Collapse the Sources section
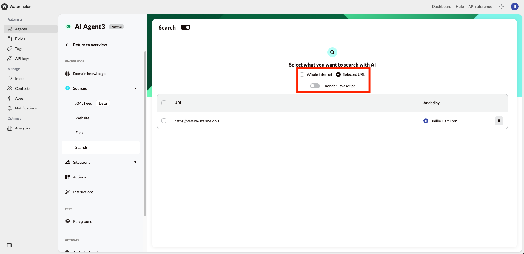This screenshot has height=254, width=524. click(x=135, y=88)
